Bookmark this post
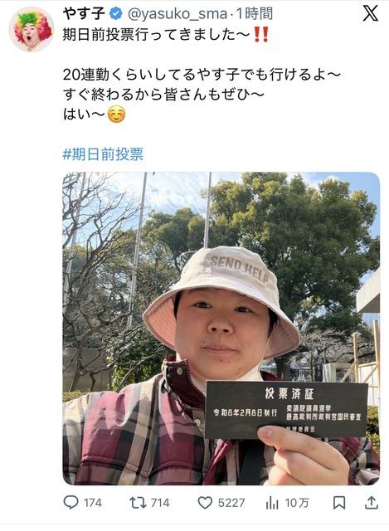This screenshot has width=389, height=531. click(x=339, y=503)
